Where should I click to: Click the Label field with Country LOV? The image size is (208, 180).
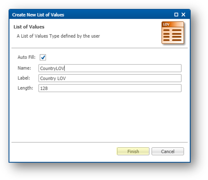[110, 78]
